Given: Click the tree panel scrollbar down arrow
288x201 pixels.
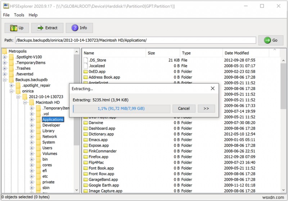Looking at the screenshot, I should click(77, 190).
